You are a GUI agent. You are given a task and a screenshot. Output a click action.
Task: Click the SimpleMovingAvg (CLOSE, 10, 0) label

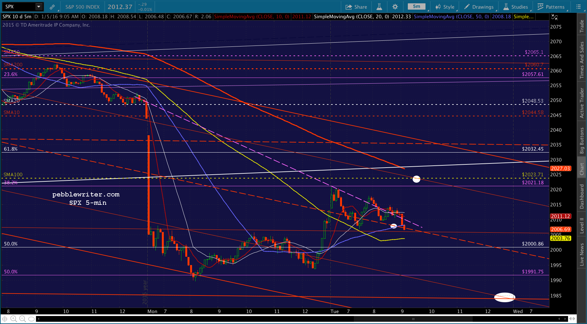[251, 17]
